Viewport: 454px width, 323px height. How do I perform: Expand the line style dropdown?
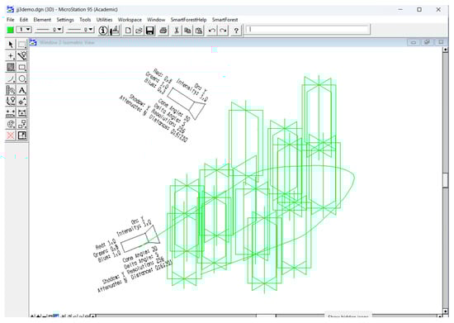(x=49, y=30)
